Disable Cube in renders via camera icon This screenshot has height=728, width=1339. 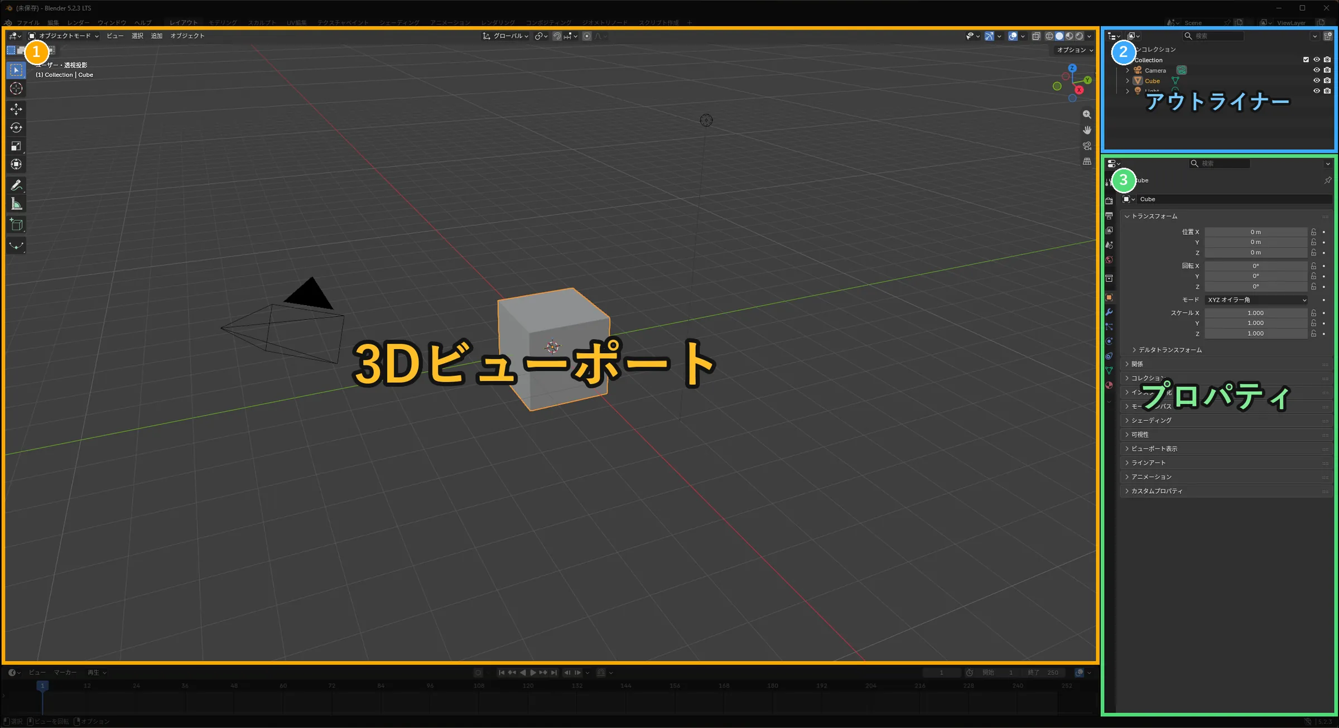[x=1327, y=80]
